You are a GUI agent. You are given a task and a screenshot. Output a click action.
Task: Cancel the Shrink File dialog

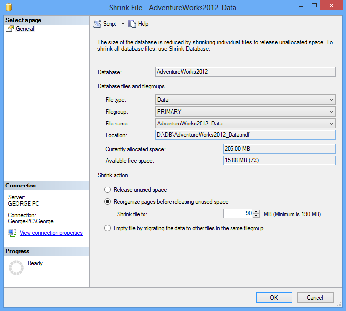click(315, 298)
